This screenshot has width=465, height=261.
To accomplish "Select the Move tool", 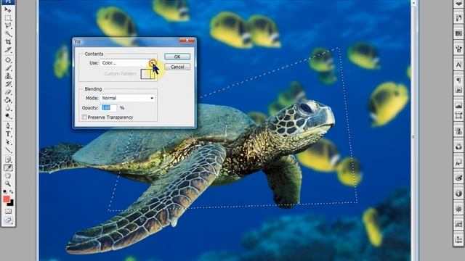I will (8, 10).
